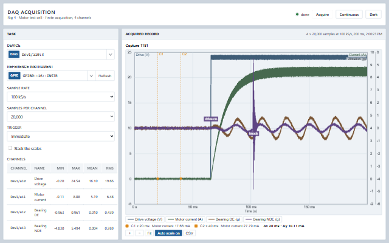
Task: Click the Bearing NDE max value 5.494
Action: (x=75, y=228)
